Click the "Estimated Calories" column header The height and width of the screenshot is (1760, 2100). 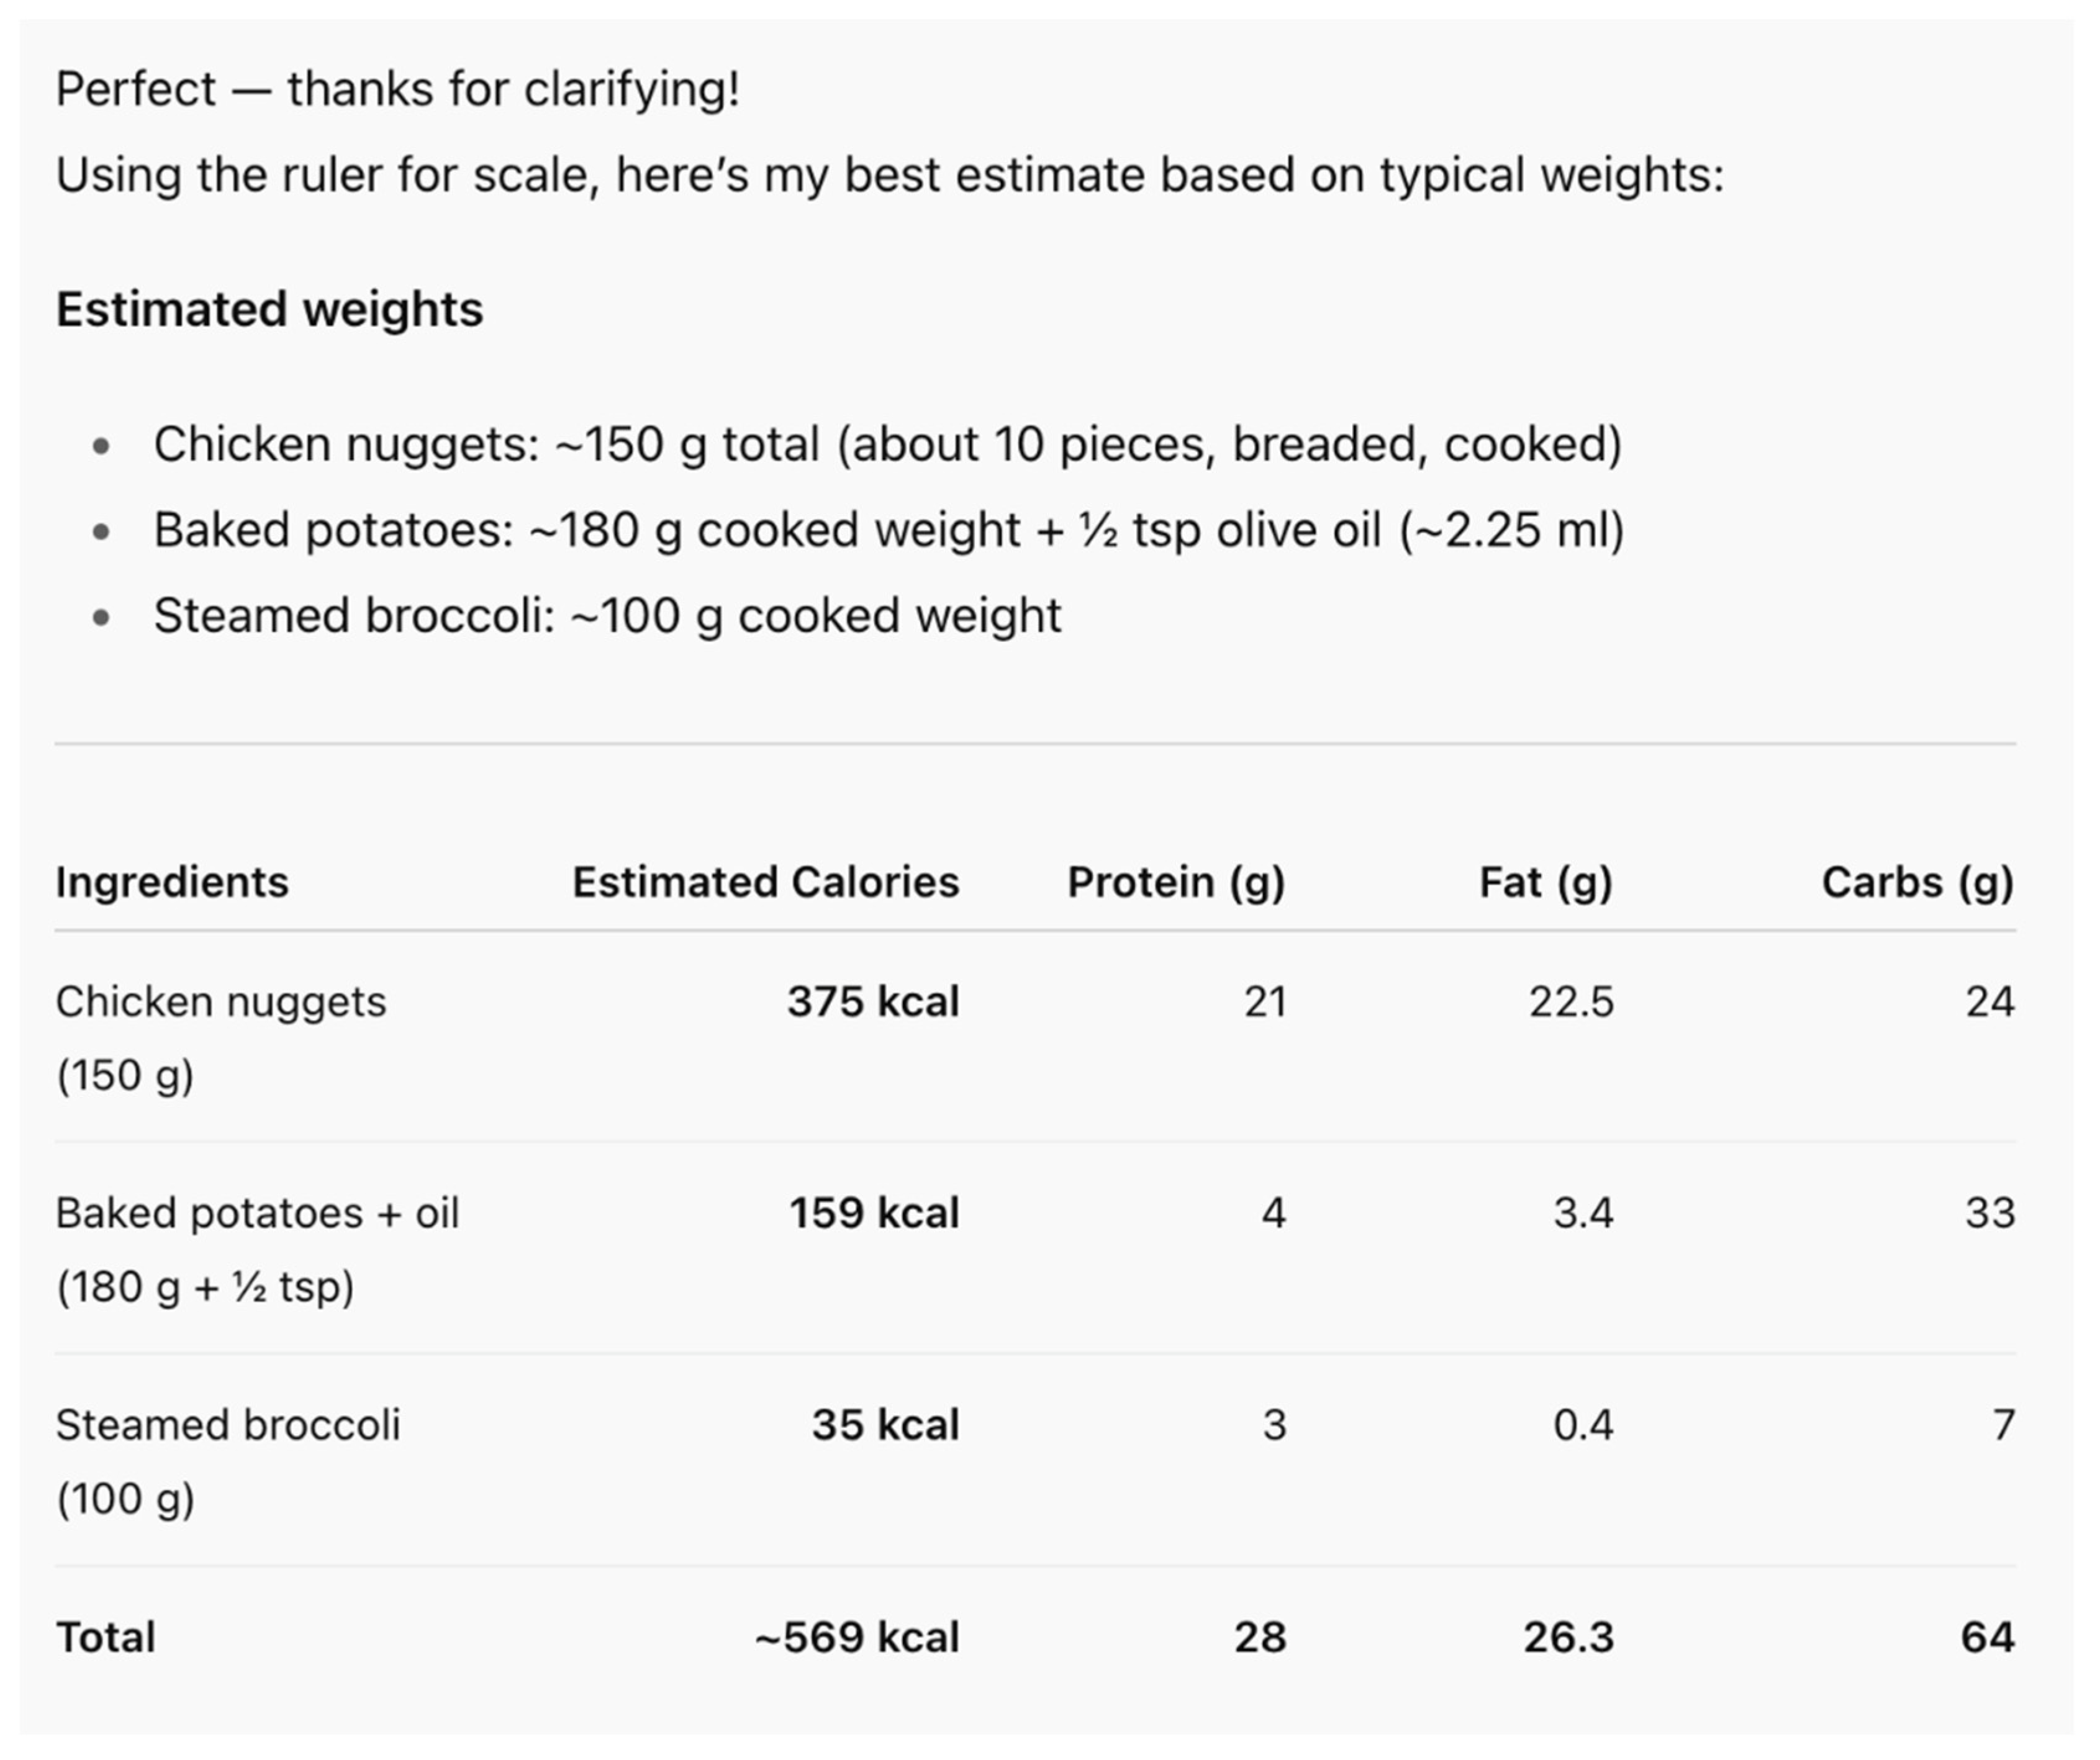pyautogui.click(x=765, y=882)
